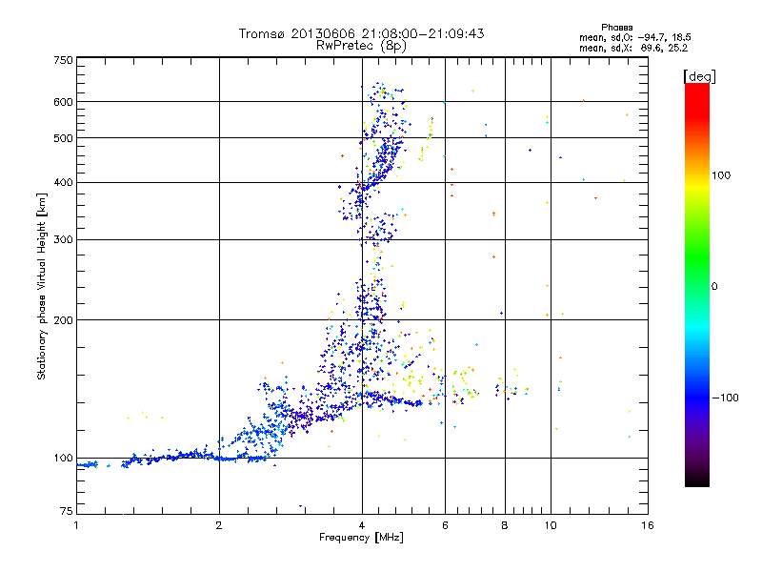Click the 'Stationary phase Virtual Height [km]' axis label
The height and width of the screenshot is (572, 762).
pos(42,286)
